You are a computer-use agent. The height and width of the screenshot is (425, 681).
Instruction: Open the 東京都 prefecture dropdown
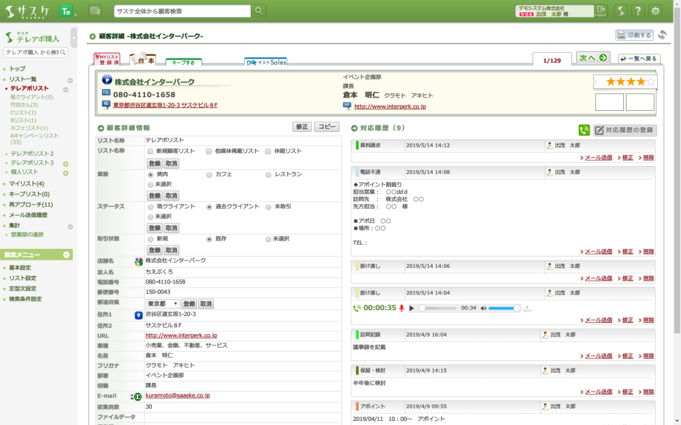pyautogui.click(x=163, y=304)
